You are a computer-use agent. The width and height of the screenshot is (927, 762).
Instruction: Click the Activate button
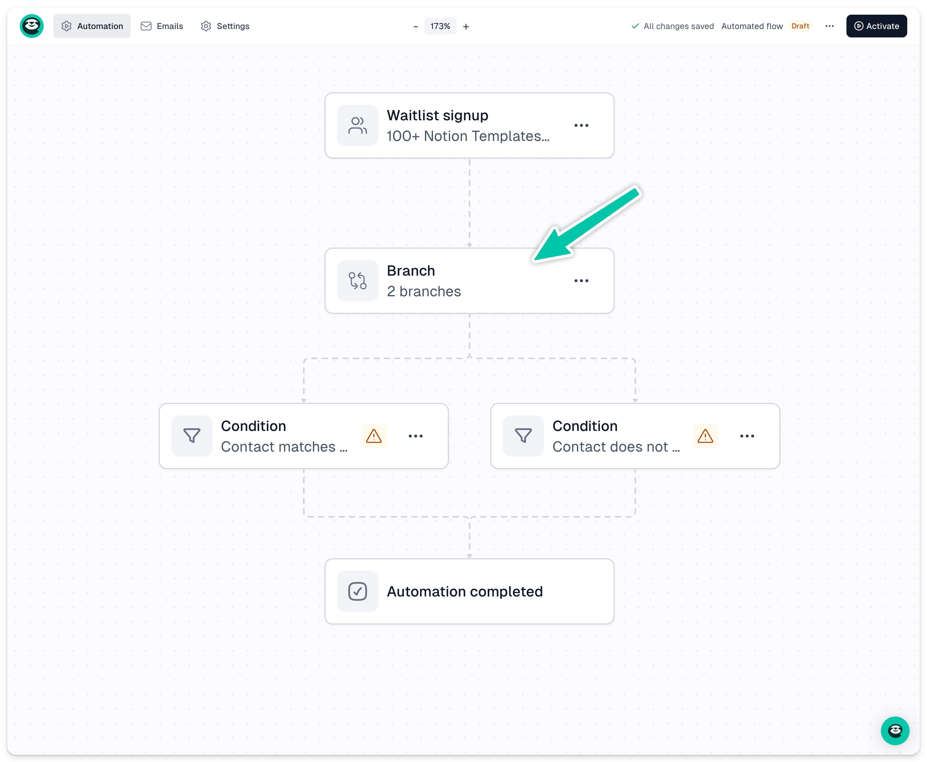pyautogui.click(x=876, y=26)
